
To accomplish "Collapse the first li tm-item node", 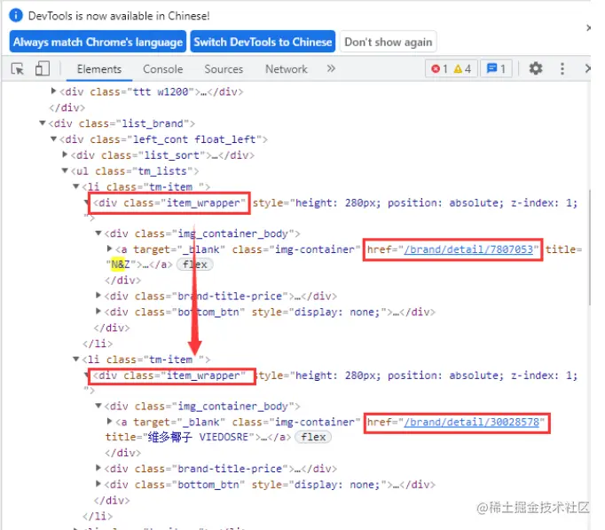I will pos(76,186).
